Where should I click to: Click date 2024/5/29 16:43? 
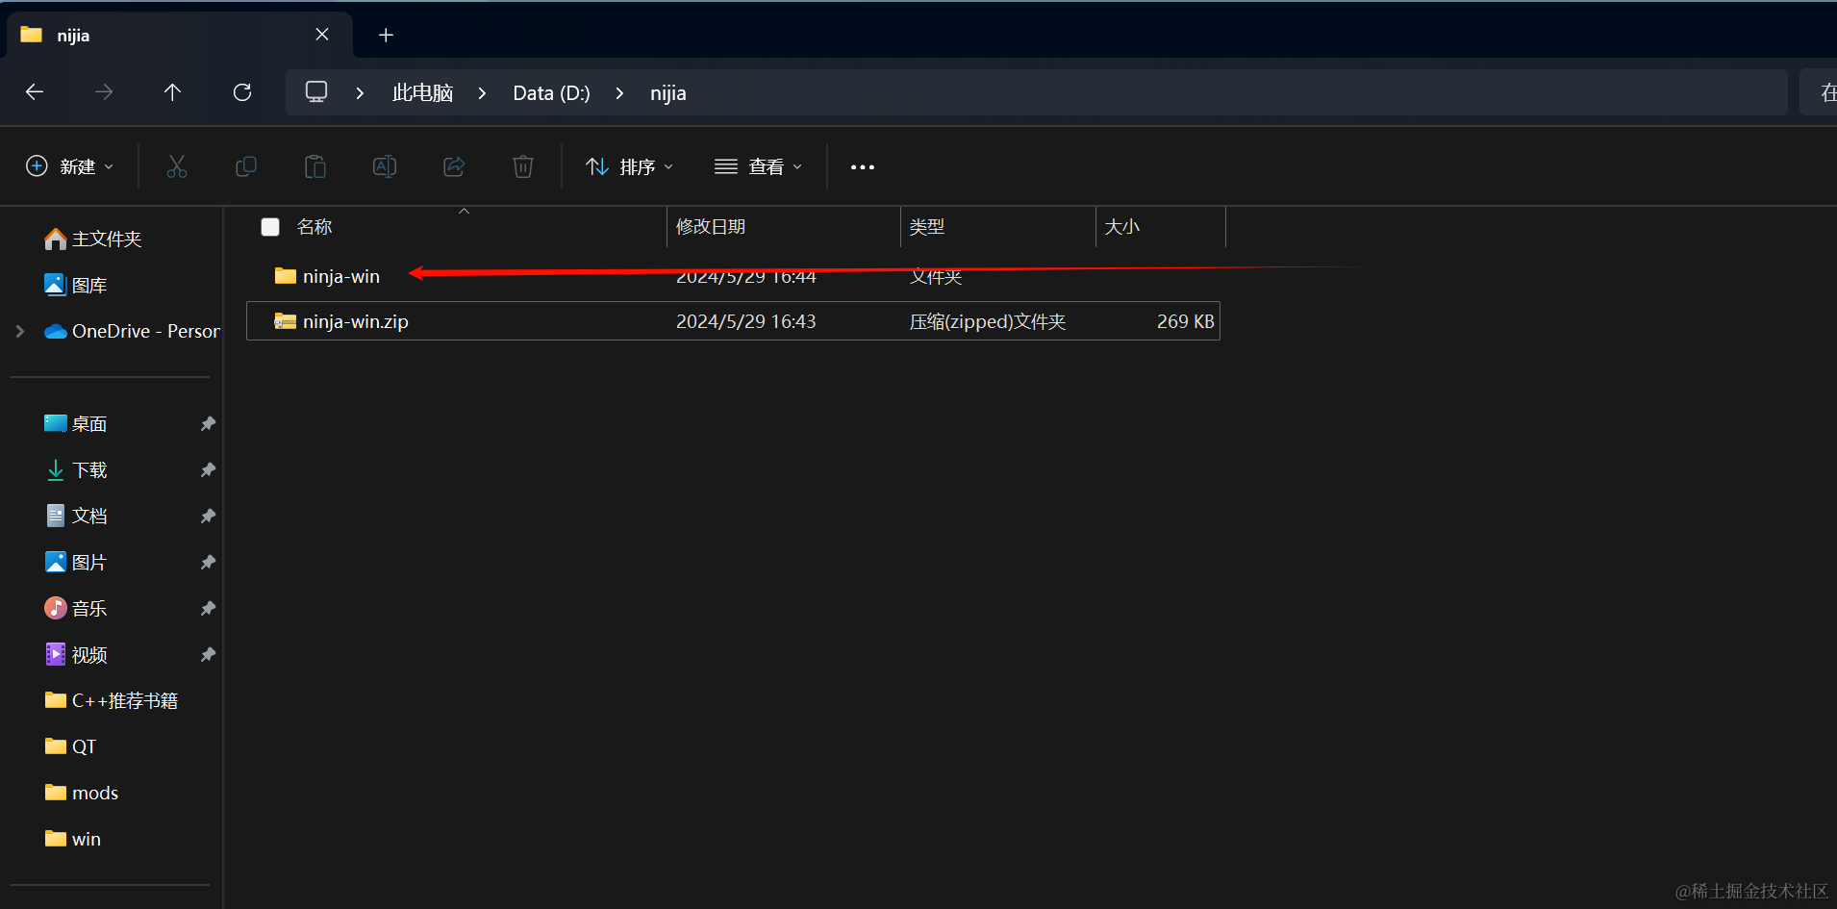pos(745,321)
